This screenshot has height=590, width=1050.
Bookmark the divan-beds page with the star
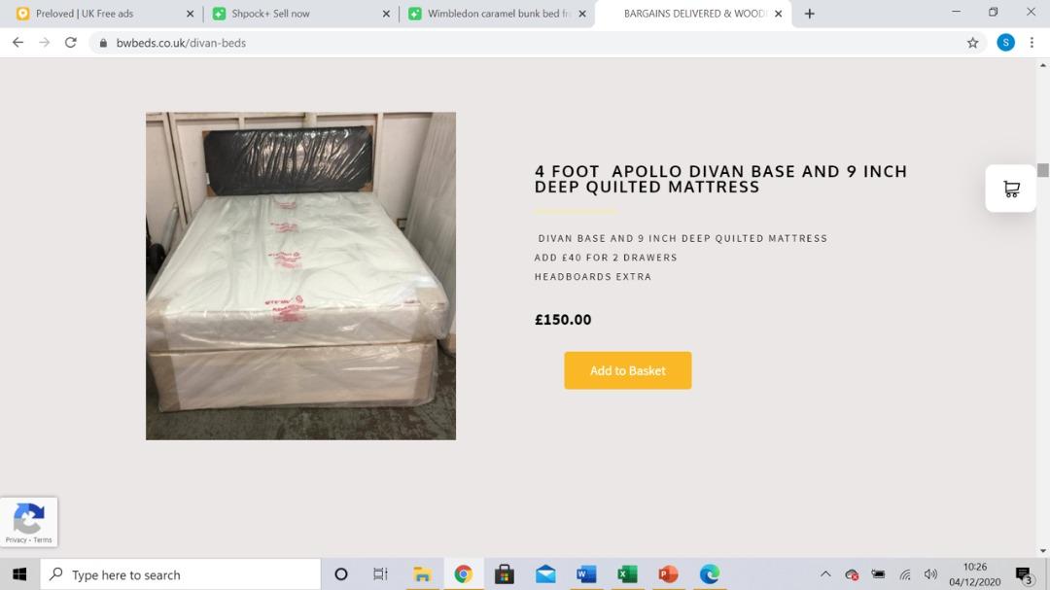click(972, 43)
